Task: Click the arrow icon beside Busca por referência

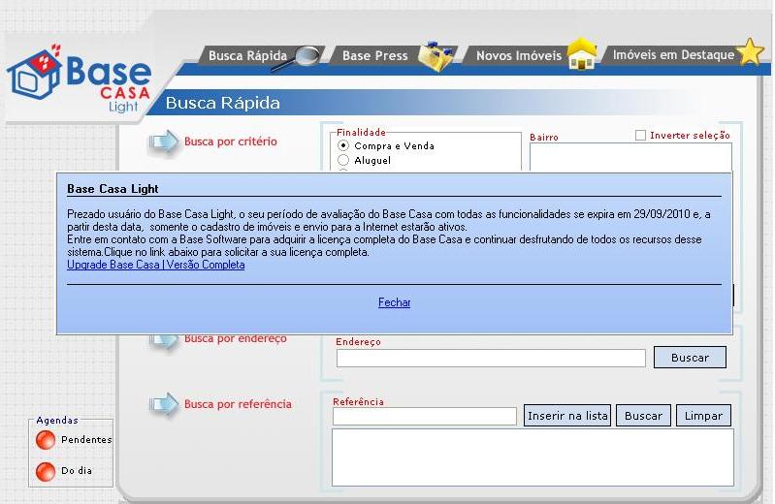Action: pos(163,404)
